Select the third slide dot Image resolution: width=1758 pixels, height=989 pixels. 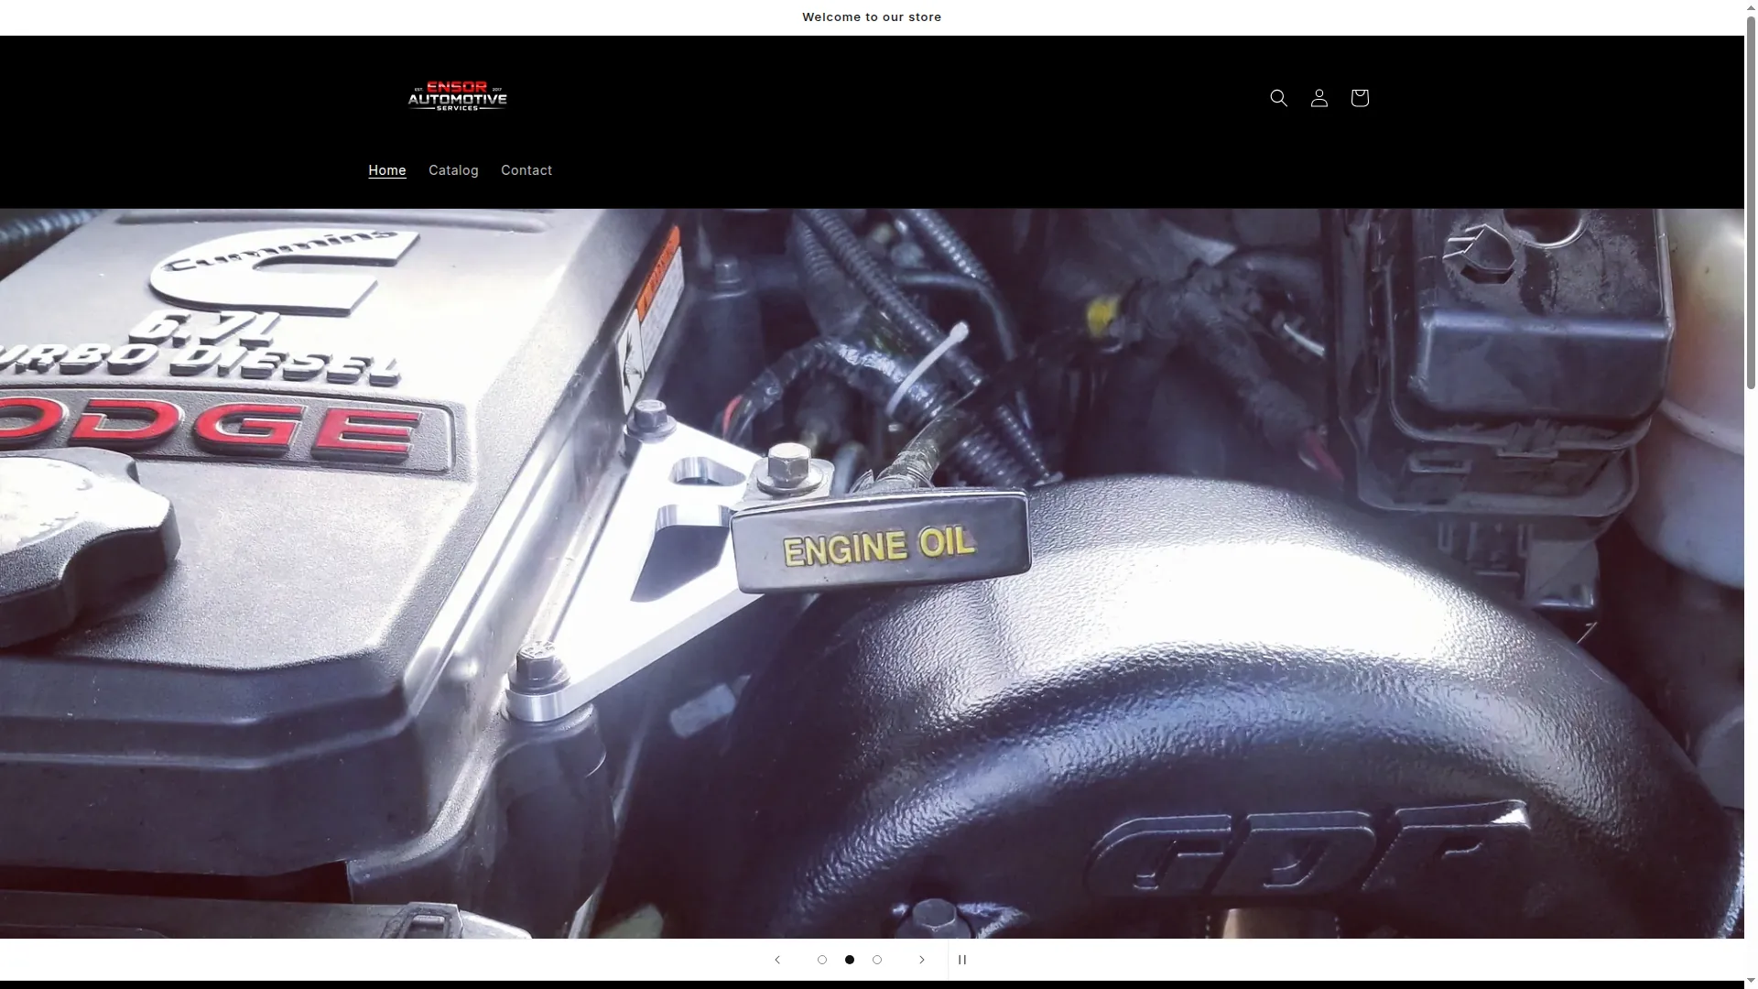pyautogui.click(x=877, y=960)
